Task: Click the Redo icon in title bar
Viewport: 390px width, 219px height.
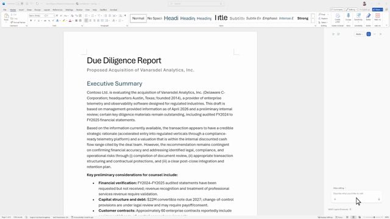Action: tap(37, 4)
